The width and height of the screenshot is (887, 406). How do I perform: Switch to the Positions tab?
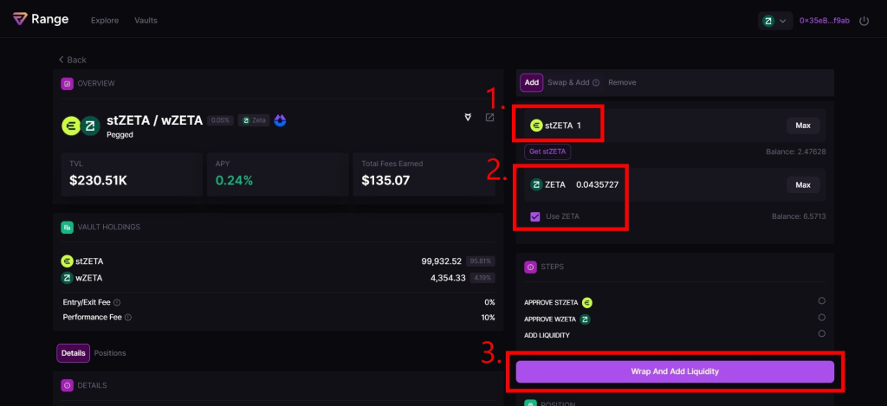click(x=109, y=353)
